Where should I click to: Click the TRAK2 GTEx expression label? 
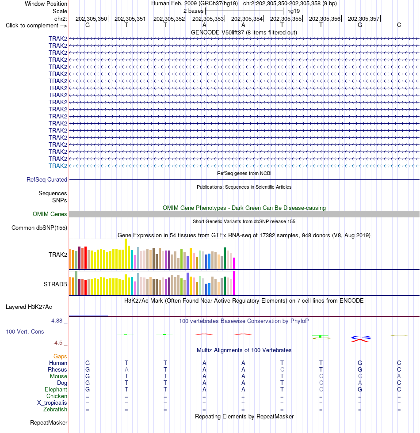(58, 254)
